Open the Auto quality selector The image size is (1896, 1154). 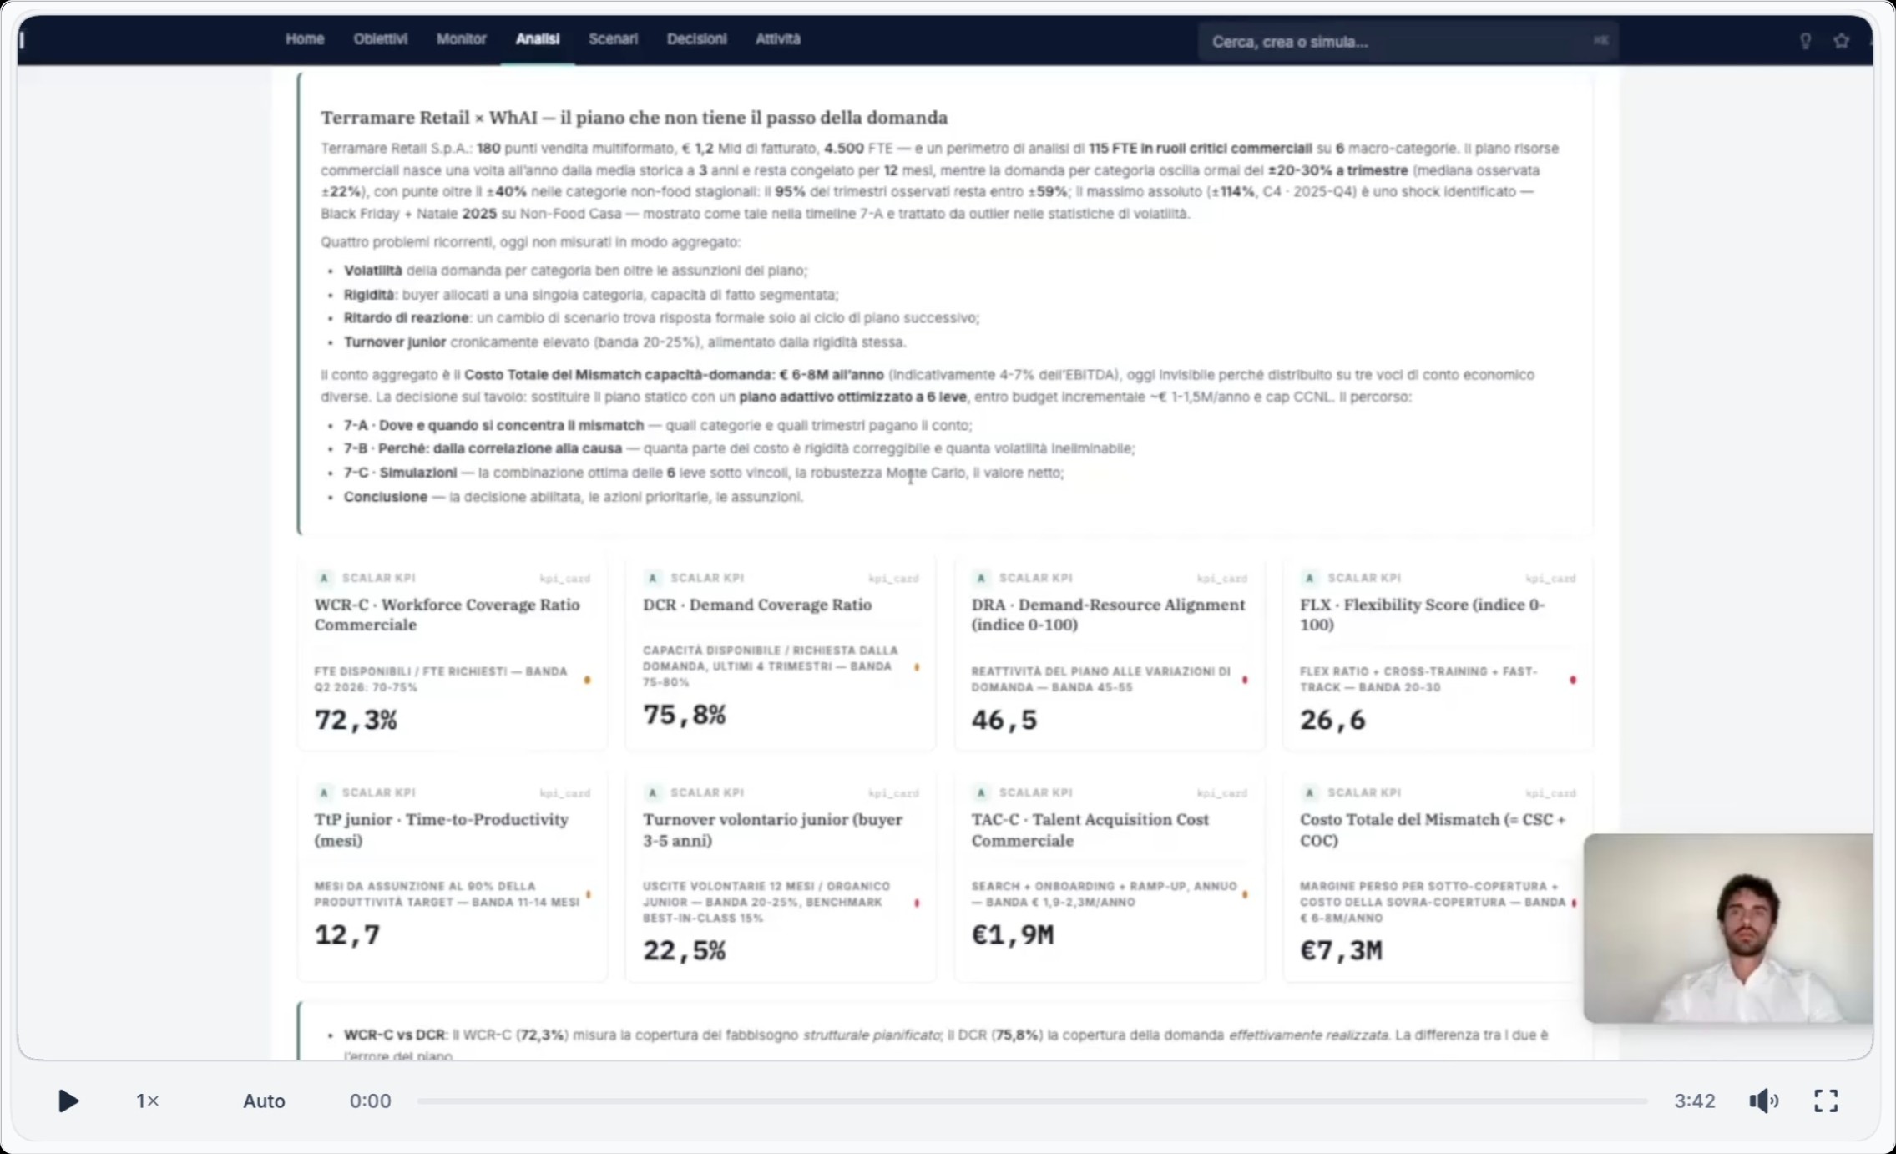264,1101
